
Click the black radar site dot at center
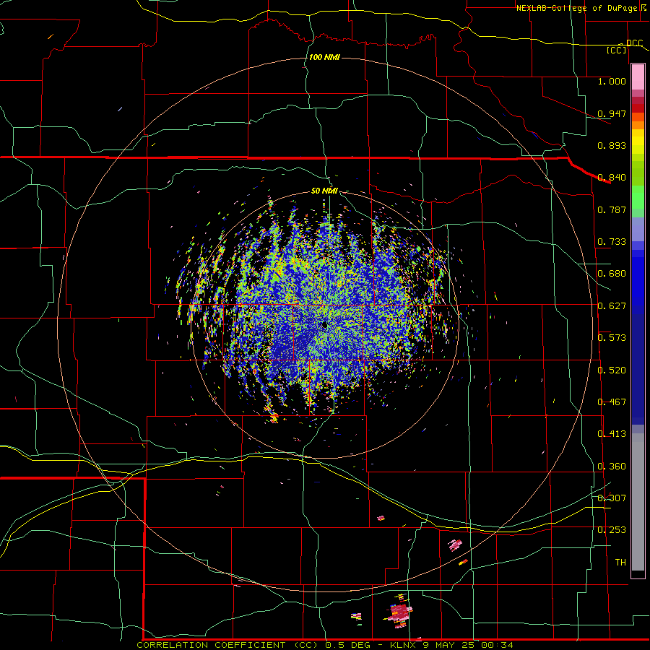click(325, 325)
